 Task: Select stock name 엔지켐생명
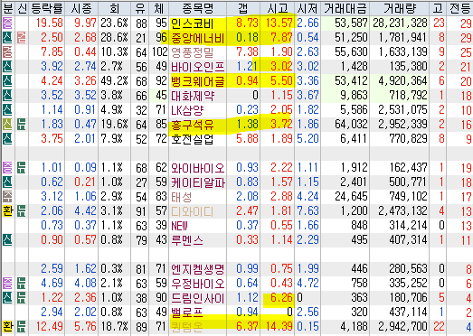tap(197, 269)
